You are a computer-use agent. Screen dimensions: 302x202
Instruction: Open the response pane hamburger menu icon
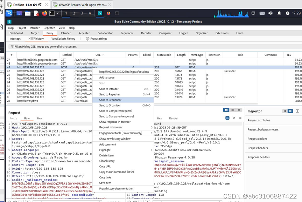(x=240, y=118)
